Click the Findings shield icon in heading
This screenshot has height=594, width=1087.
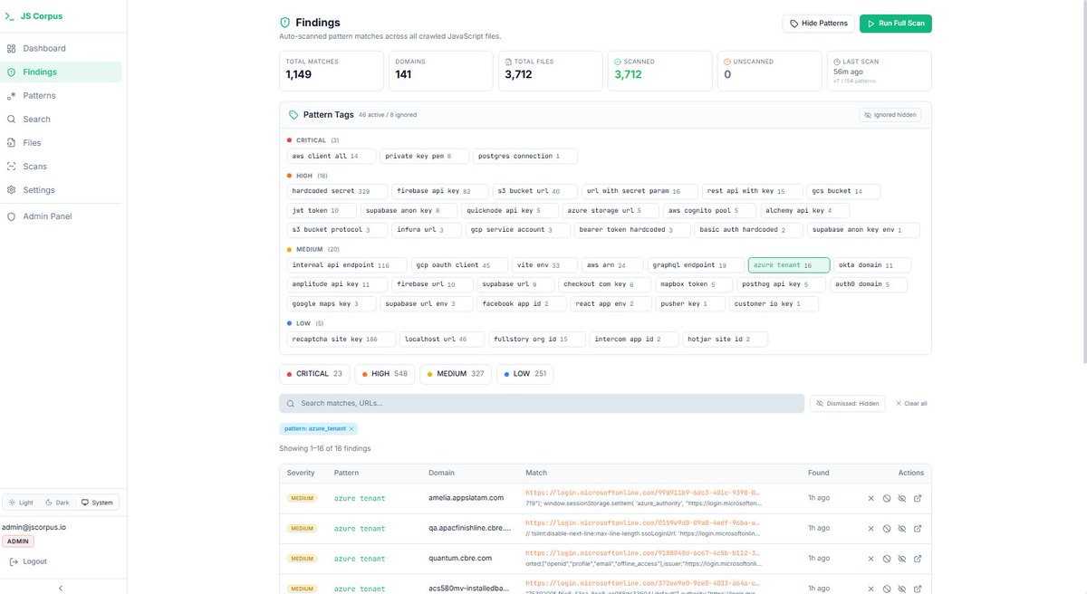click(x=284, y=22)
